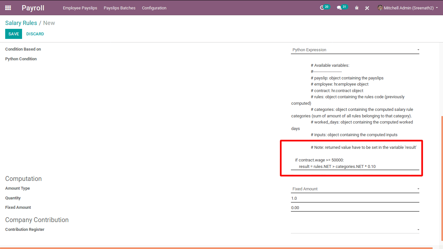Click the Contribution Register label

25,230
